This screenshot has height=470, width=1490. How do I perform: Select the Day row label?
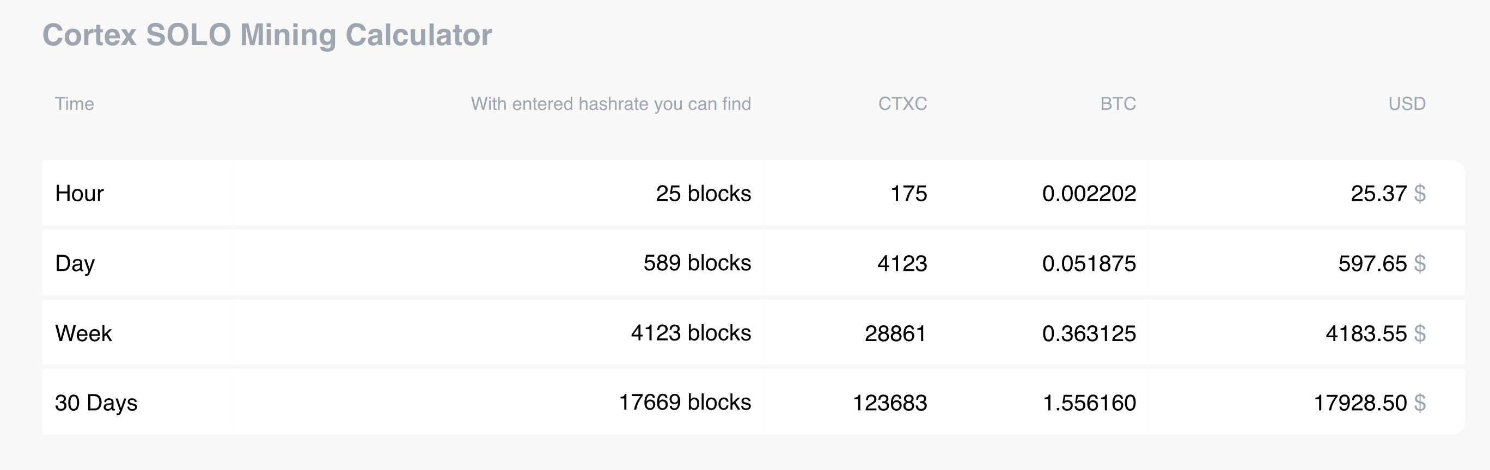75,264
